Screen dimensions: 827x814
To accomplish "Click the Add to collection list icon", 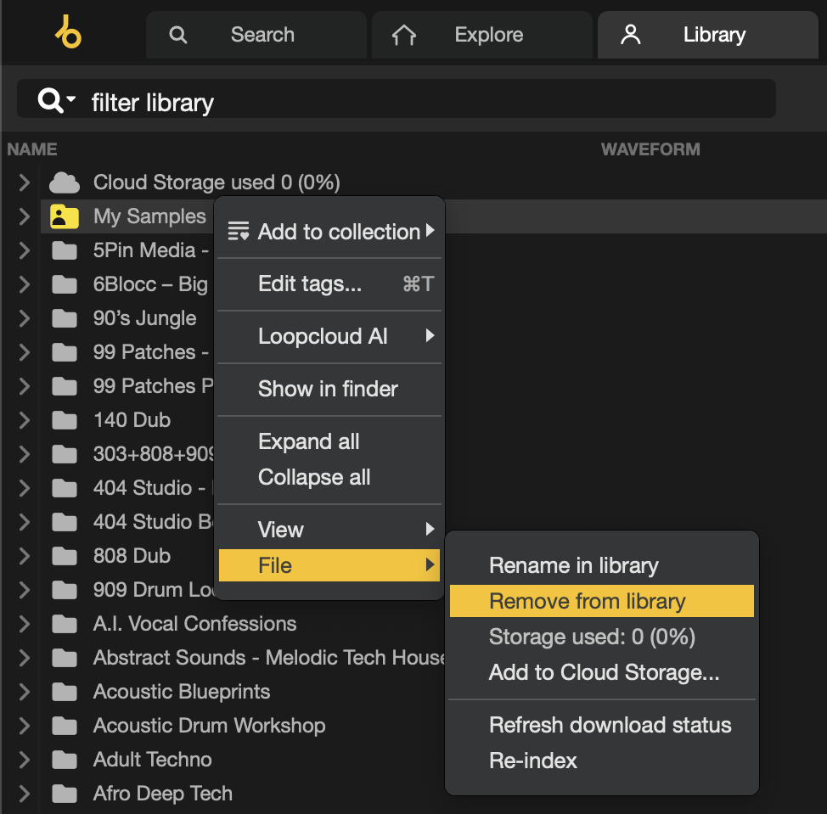I will point(236,230).
